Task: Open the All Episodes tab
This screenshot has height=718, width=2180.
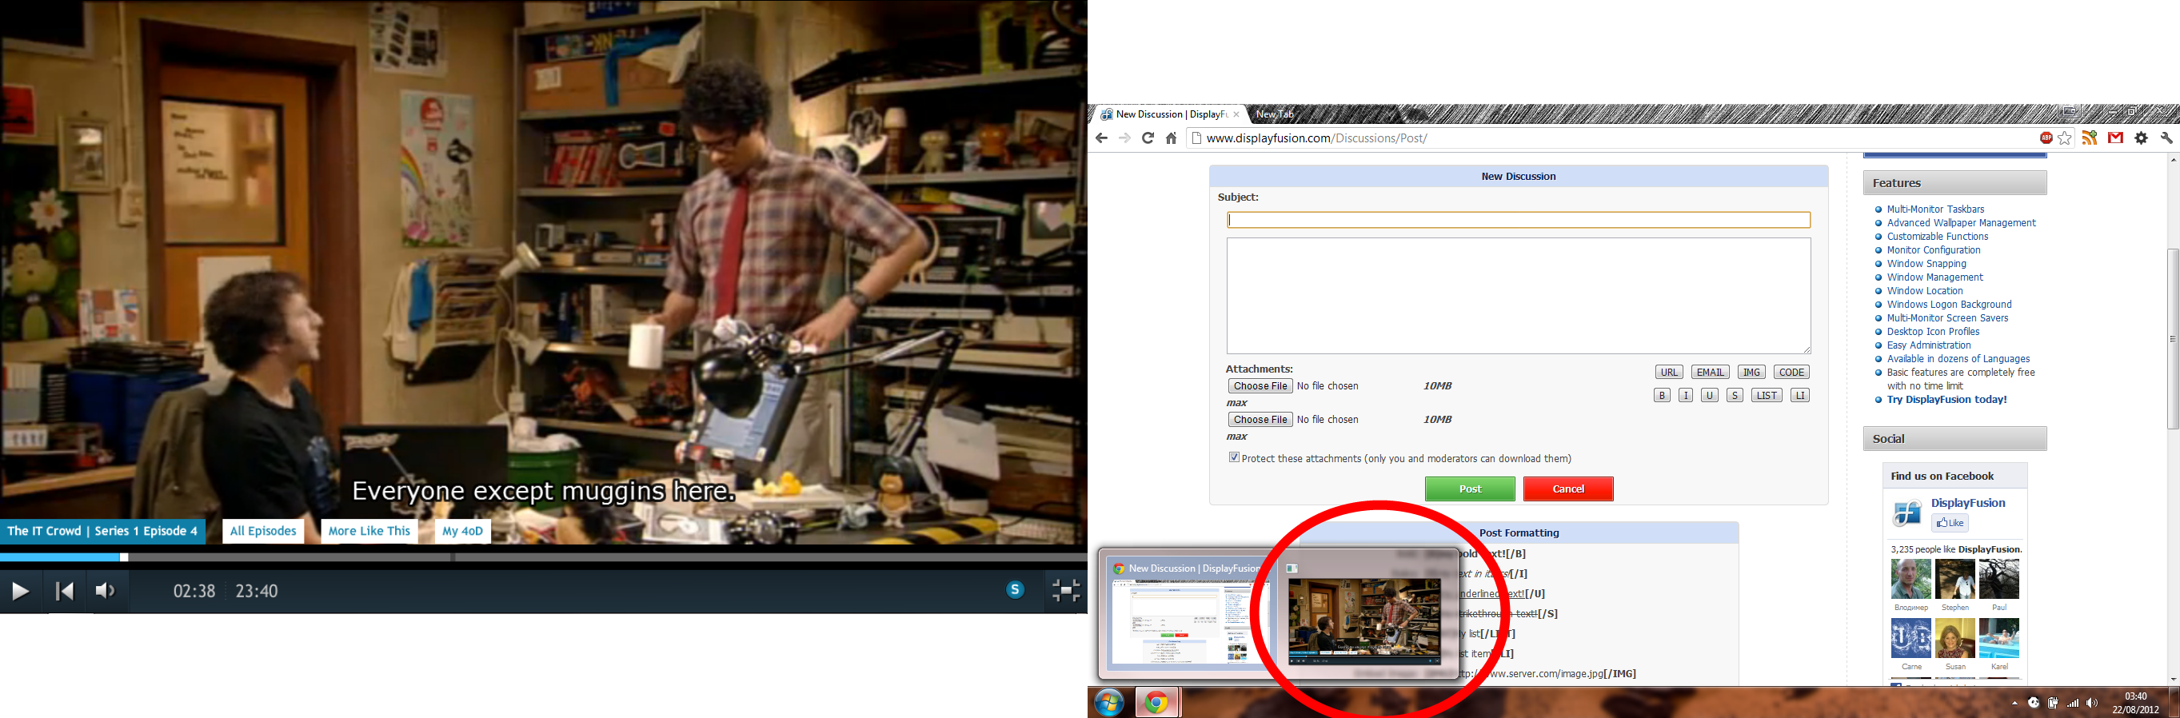Action: tap(263, 531)
